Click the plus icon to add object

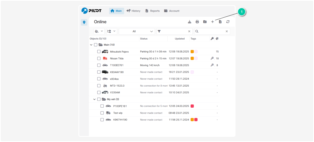click(x=212, y=22)
